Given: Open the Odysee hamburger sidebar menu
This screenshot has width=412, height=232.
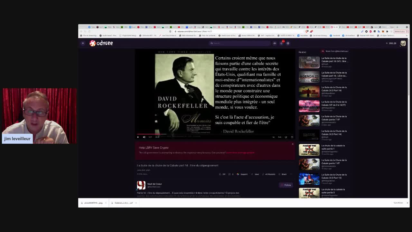Looking at the screenshot, I should pos(83,43).
